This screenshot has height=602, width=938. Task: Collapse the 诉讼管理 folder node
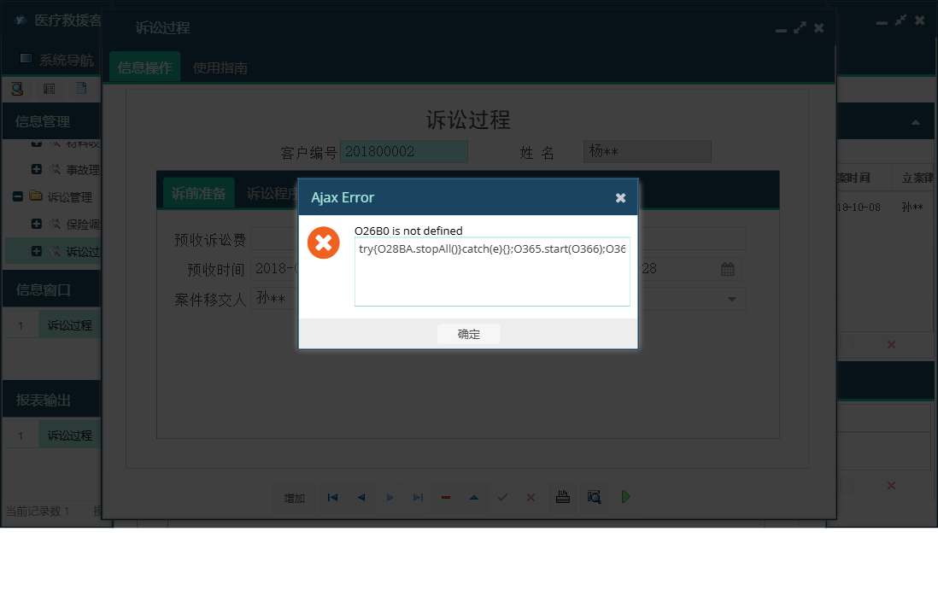[17, 196]
